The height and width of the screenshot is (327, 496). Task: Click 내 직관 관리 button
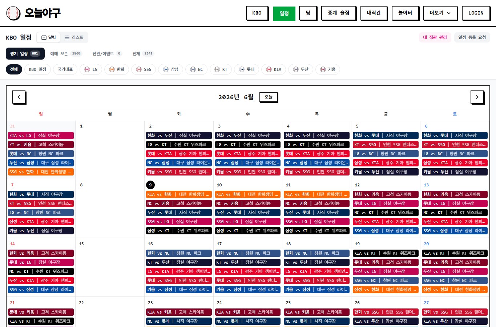click(435, 37)
